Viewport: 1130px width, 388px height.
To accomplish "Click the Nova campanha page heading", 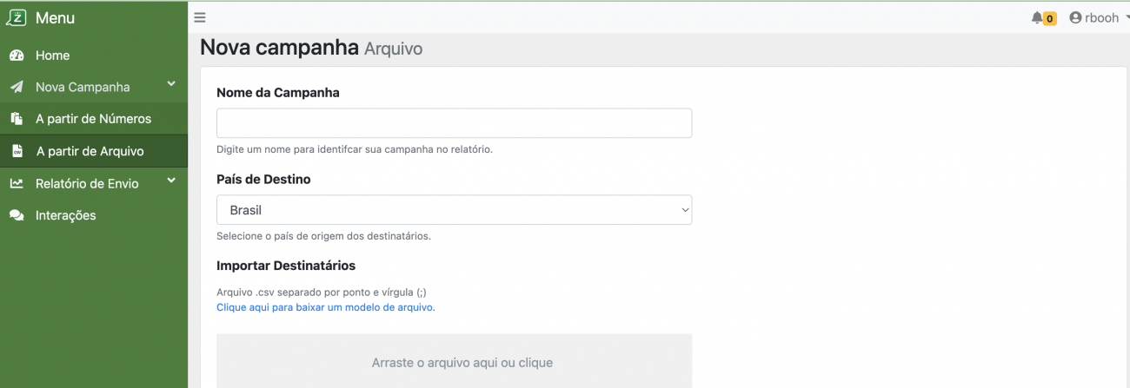I will (279, 47).
